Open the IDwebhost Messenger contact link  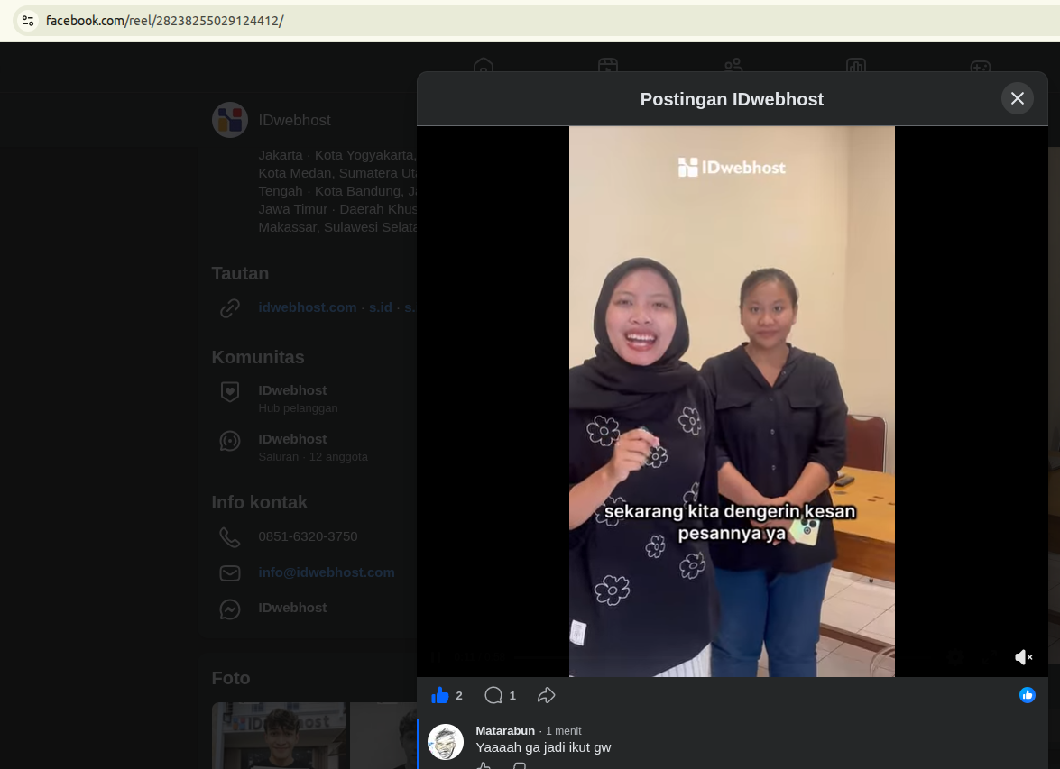click(x=292, y=608)
